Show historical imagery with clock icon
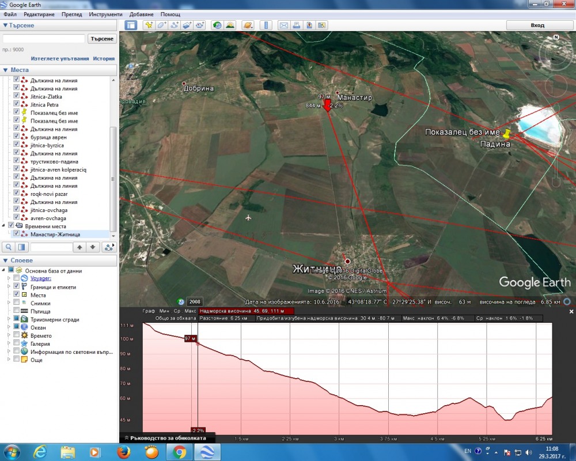Viewport: 576px width, 461px height. click(218, 25)
